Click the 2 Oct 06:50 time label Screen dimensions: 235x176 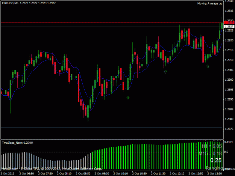pyautogui.click(x=27, y=174)
